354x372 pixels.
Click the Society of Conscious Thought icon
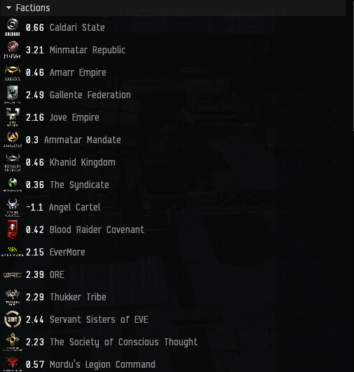click(x=13, y=342)
